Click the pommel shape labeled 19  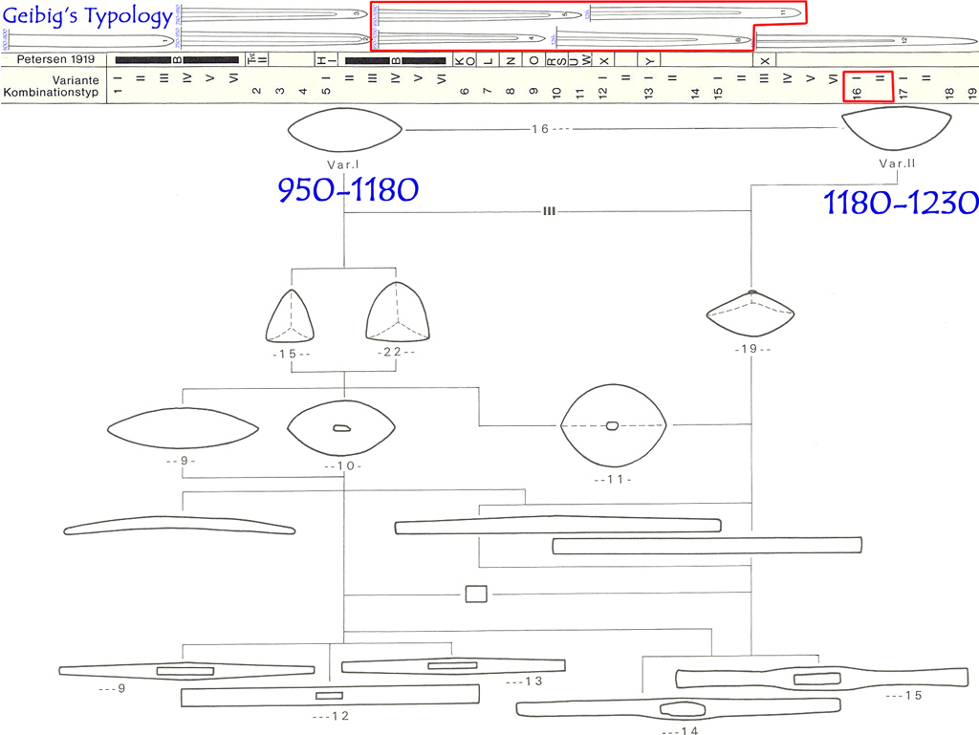click(x=752, y=314)
